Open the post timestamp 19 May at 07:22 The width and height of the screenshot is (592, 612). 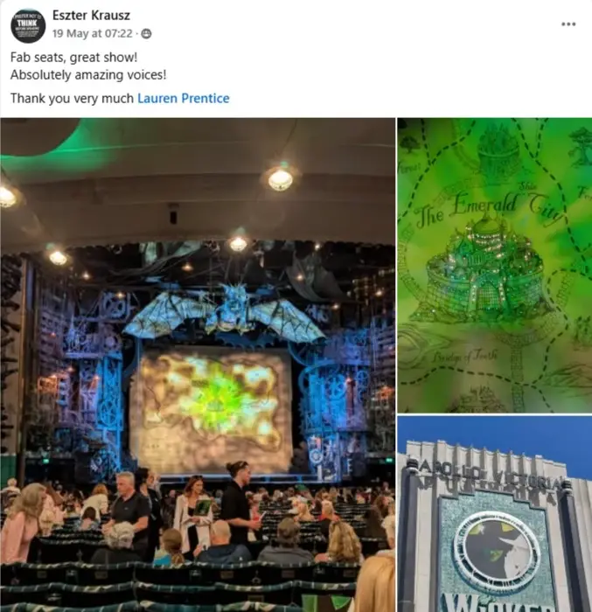[93, 33]
